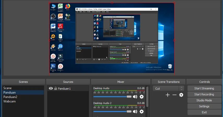Open the Cut transition dropdown
This screenshot has height=117, width=223.
click(166, 88)
